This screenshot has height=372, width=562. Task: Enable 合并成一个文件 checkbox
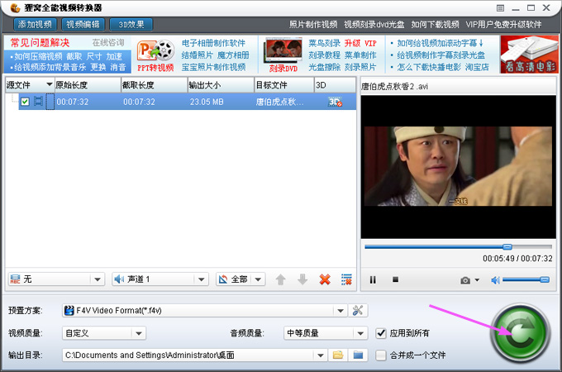(381, 355)
